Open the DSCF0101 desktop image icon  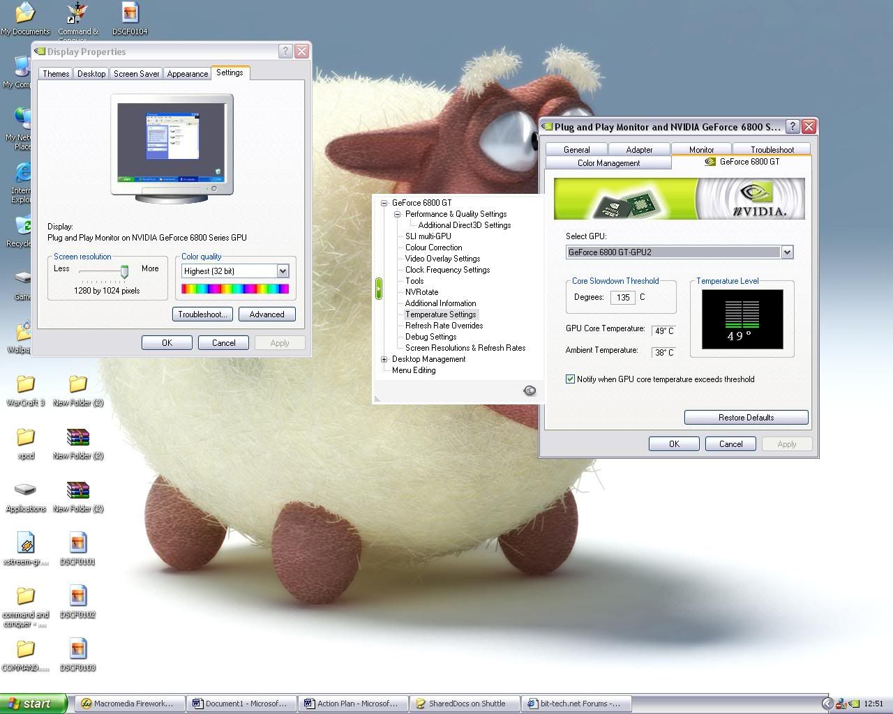pos(77,543)
